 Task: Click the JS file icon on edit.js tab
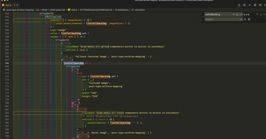[x=3, y=5]
